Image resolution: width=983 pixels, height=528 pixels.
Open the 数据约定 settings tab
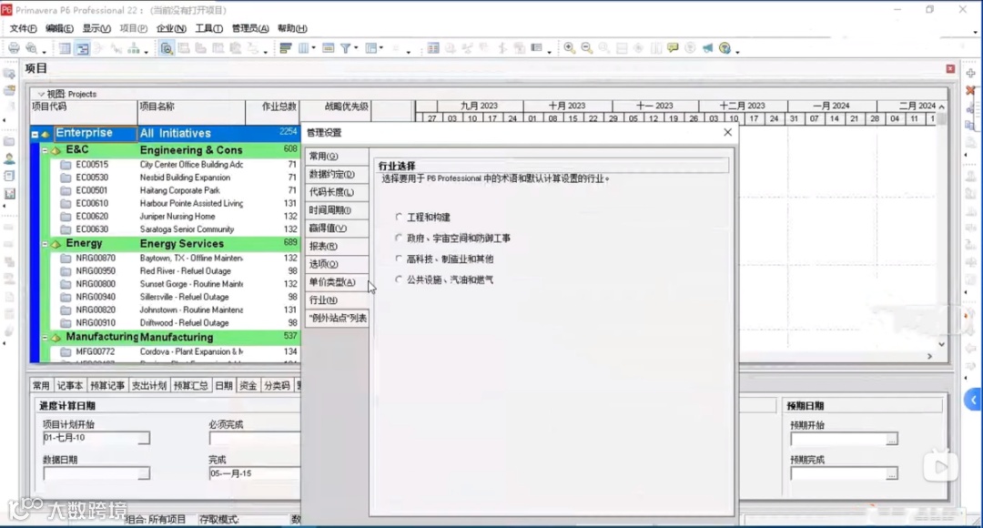pyautogui.click(x=332, y=173)
